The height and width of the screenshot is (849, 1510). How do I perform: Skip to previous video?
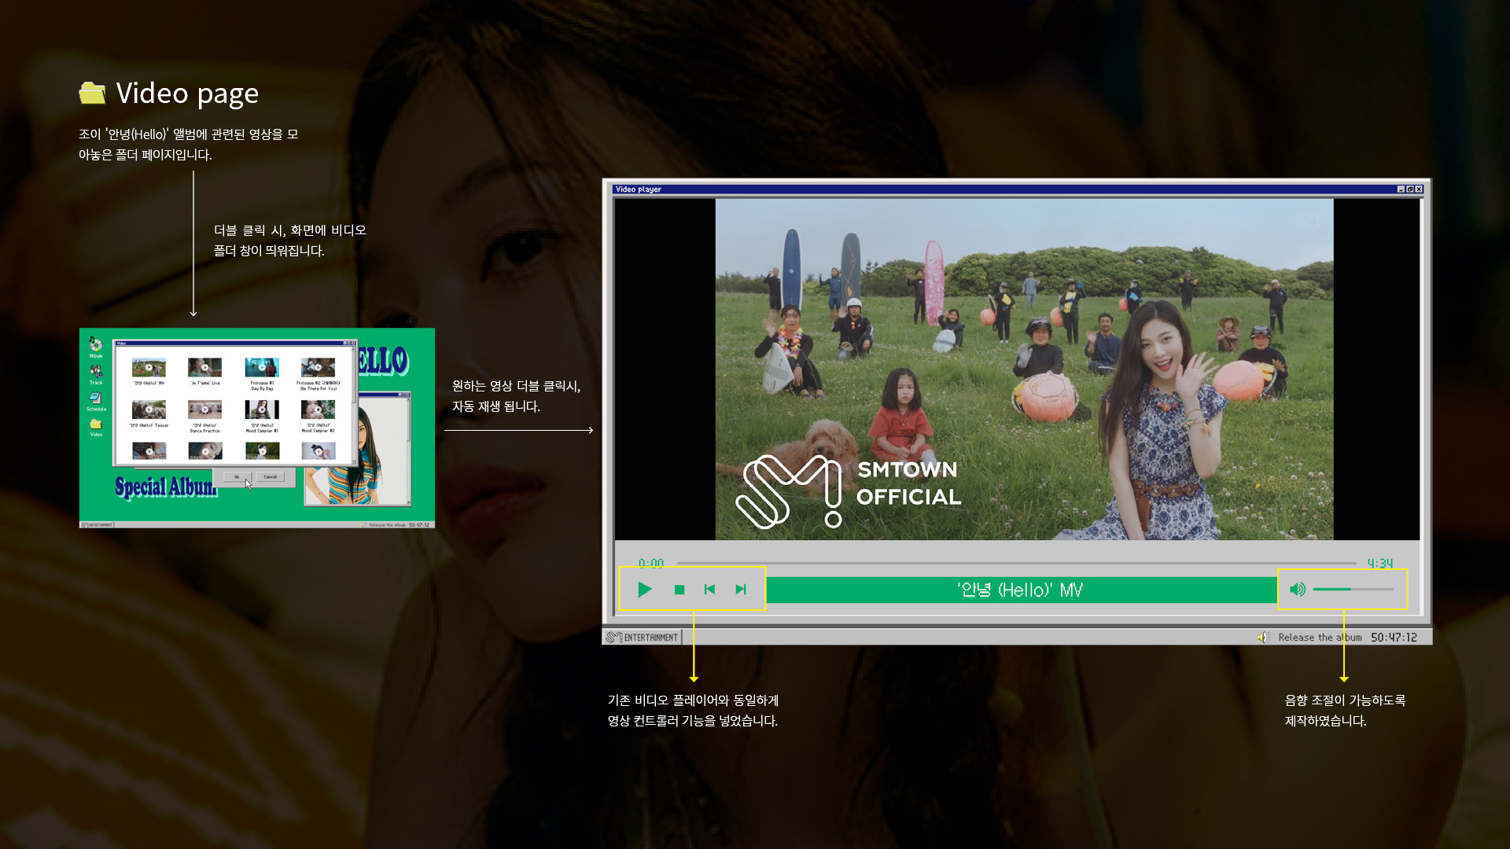[709, 590]
